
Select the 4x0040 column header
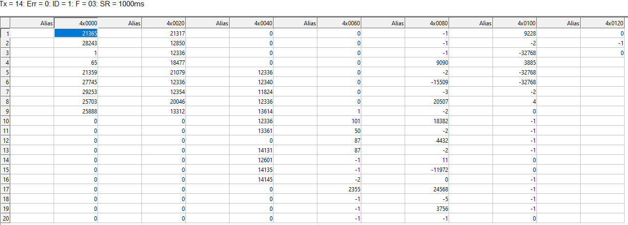point(252,23)
